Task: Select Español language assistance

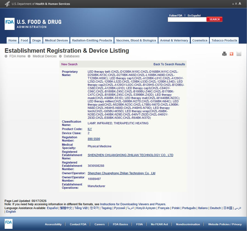Action: [52, 208]
